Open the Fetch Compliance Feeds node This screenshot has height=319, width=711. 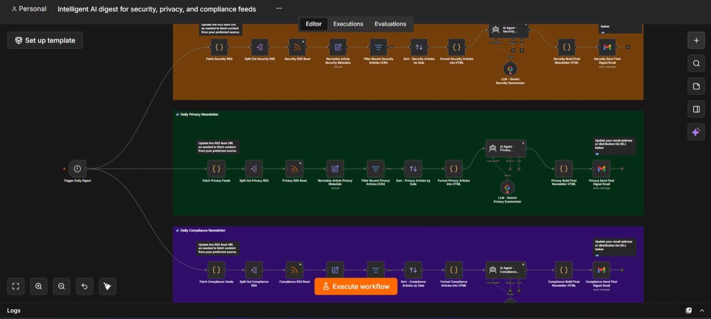(x=216, y=270)
